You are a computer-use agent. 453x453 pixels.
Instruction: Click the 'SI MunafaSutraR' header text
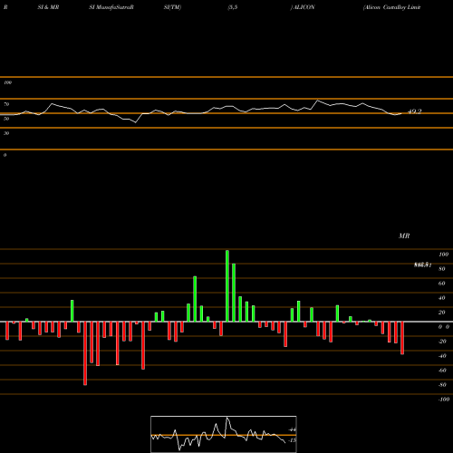(111, 7)
